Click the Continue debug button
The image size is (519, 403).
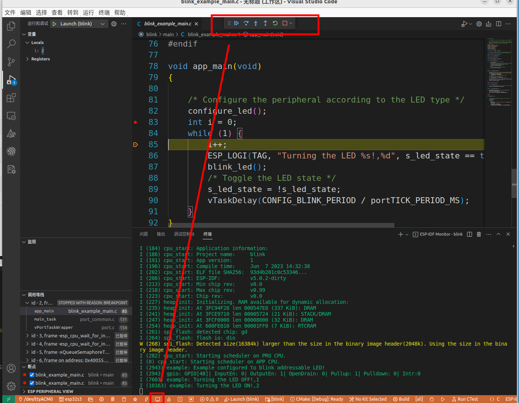pyautogui.click(x=236, y=23)
